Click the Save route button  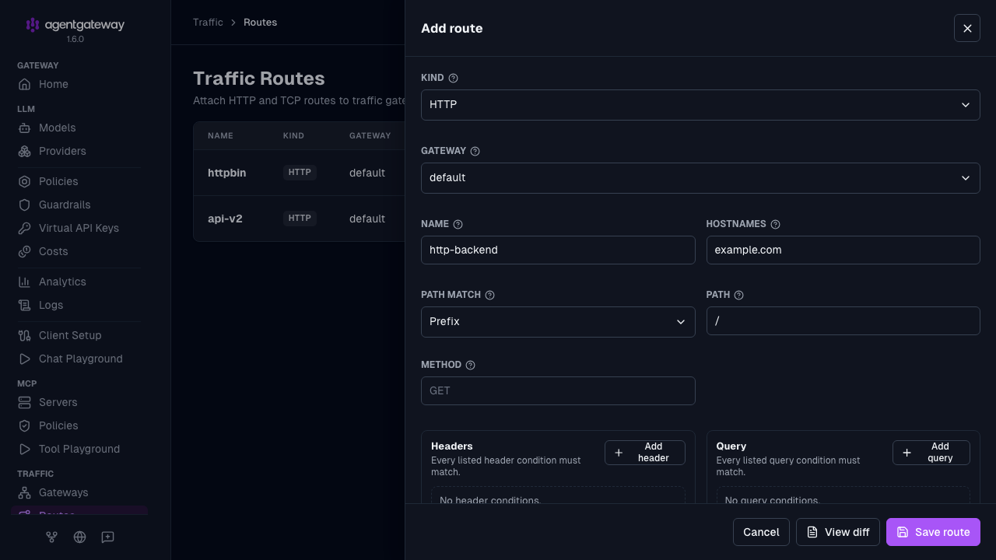pos(933,532)
